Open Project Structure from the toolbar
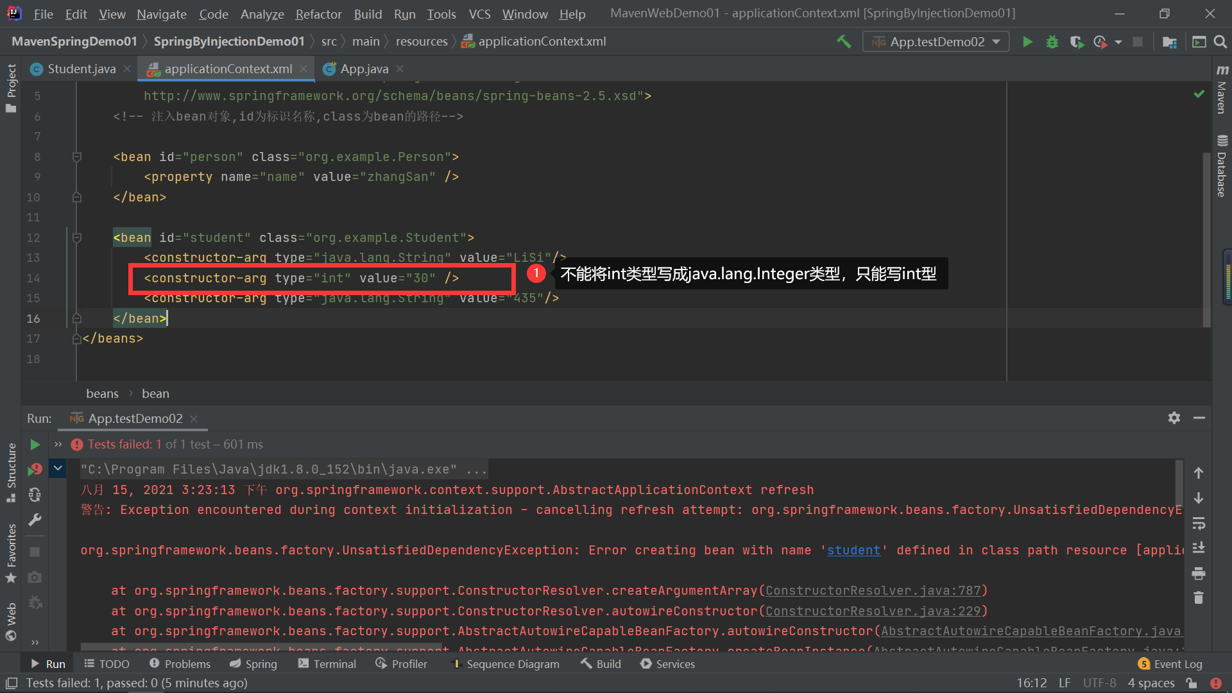This screenshot has height=693, width=1232. [1169, 42]
